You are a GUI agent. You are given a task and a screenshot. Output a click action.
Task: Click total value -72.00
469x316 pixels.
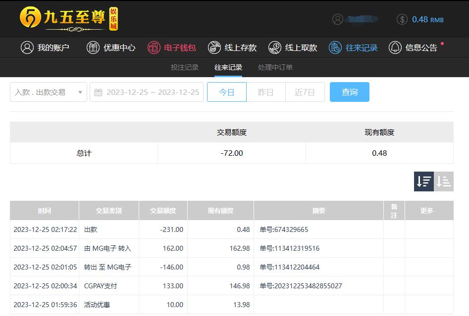tap(232, 153)
